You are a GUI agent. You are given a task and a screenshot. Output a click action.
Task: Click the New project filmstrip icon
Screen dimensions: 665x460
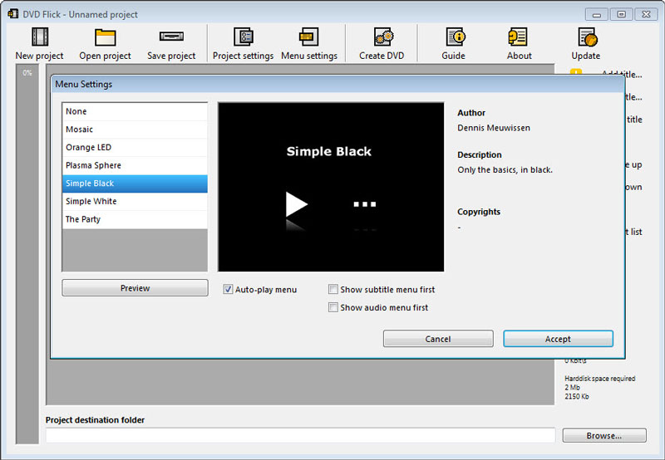(x=39, y=37)
